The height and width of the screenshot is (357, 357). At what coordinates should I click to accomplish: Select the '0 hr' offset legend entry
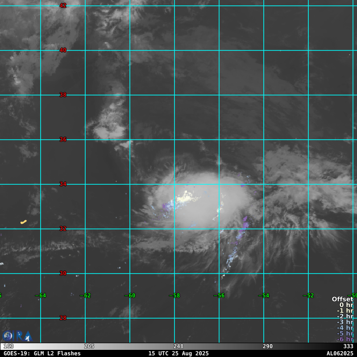click(x=346, y=305)
